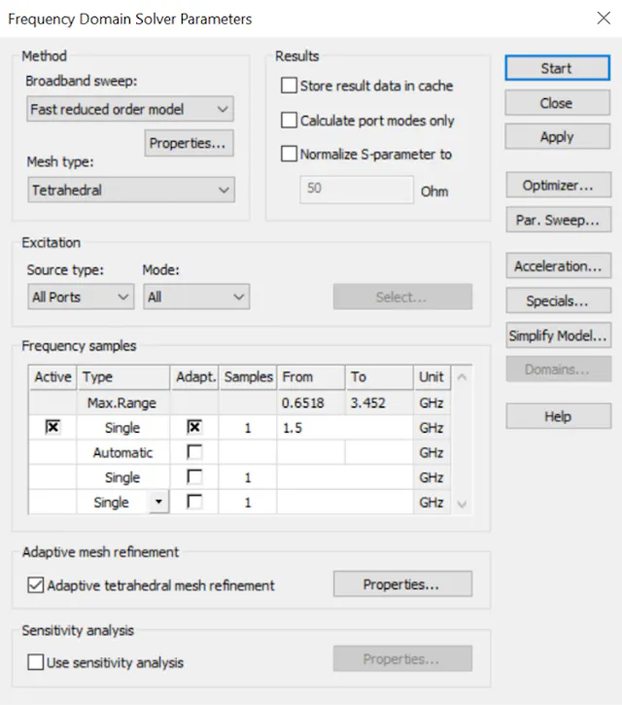Click the Max.Range type cell
This screenshot has height=705, width=622.
click(122, 403)
